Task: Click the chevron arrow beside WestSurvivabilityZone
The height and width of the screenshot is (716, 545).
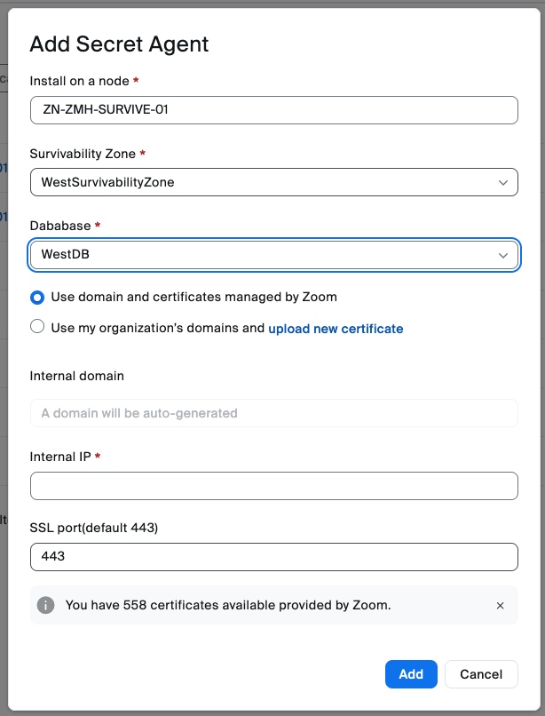Action: [503, 182]
